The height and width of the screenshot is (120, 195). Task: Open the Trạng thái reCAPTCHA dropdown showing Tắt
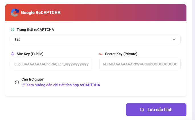coord(96,39)
